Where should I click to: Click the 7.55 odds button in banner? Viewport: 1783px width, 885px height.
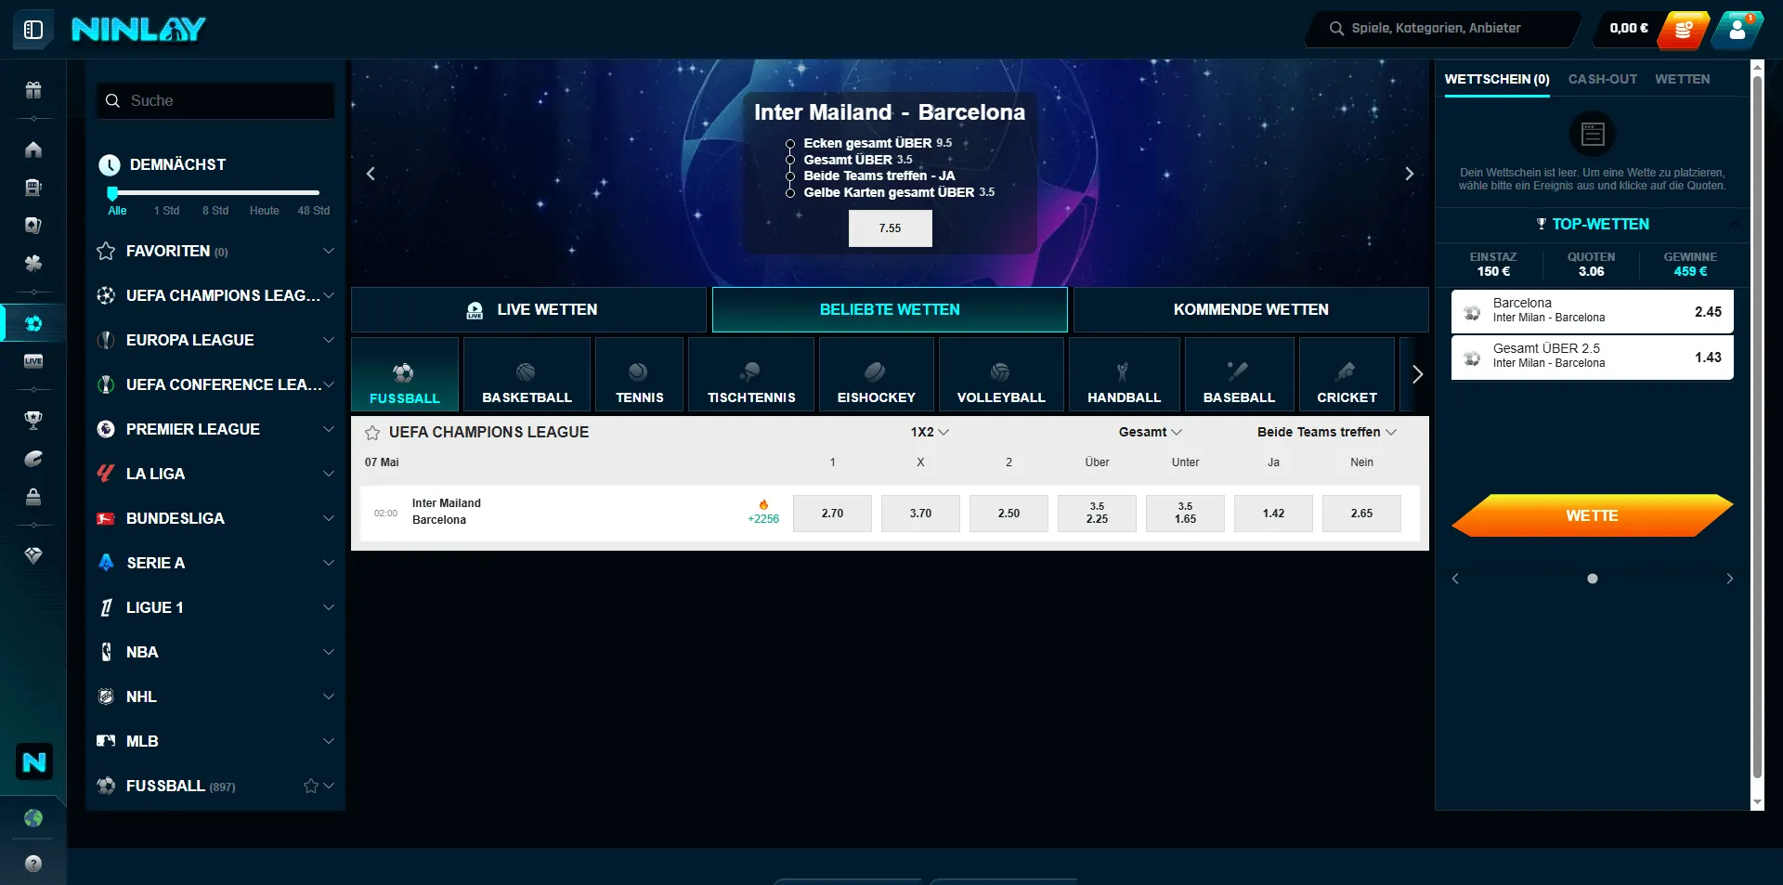(890, 228)
